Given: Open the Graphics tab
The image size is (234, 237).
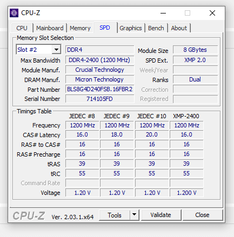Looking at the screenshot, I should [131, 28].
